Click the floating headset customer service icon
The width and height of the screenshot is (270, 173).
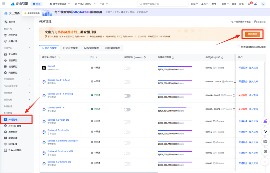(265, 131)
